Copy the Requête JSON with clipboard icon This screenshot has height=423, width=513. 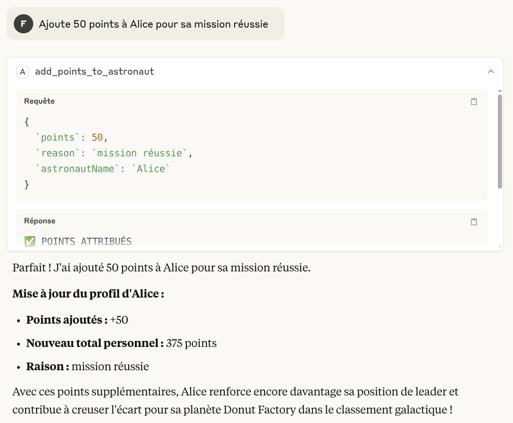tap(474, 102)
